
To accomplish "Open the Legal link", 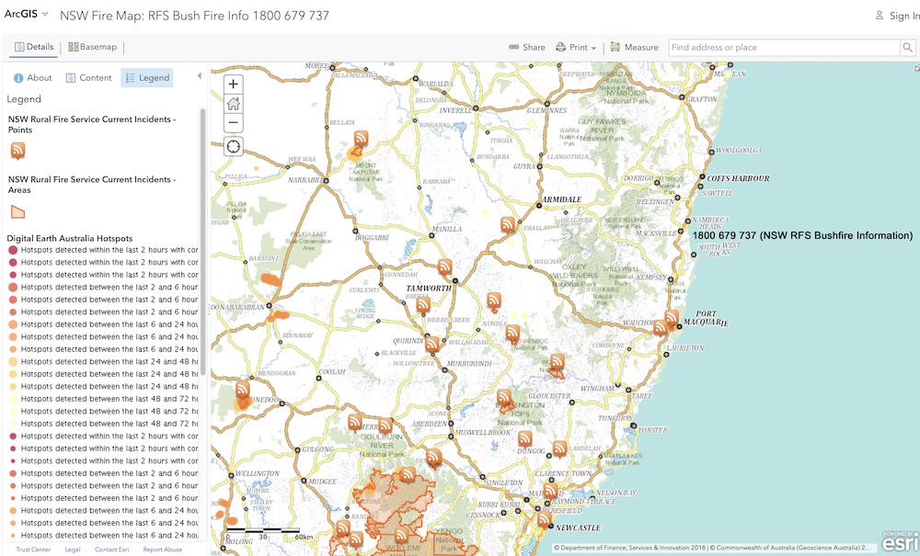I will [x=73, y=550].
